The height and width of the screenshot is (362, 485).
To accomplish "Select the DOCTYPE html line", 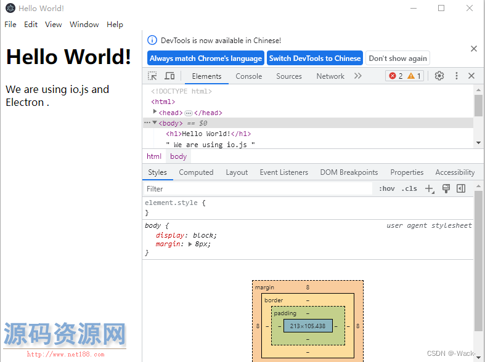I will tap(181, 91).
